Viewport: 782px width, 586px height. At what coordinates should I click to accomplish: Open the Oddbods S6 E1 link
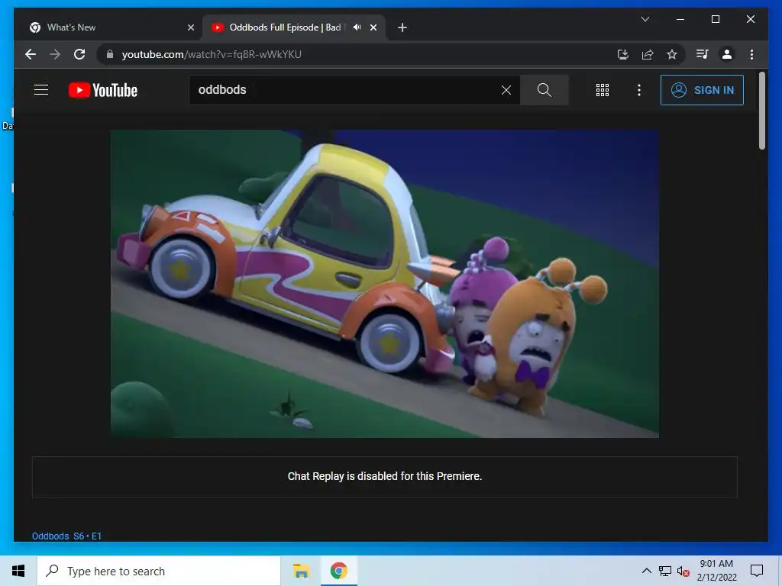click(67, 536)
